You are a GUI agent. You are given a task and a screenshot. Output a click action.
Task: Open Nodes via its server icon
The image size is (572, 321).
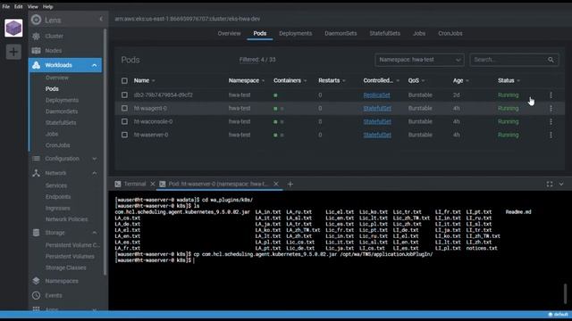36,51
